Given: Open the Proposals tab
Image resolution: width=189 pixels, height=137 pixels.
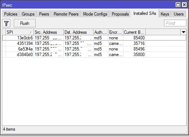Looking at the screenshot, I should [x=120, y=14].
